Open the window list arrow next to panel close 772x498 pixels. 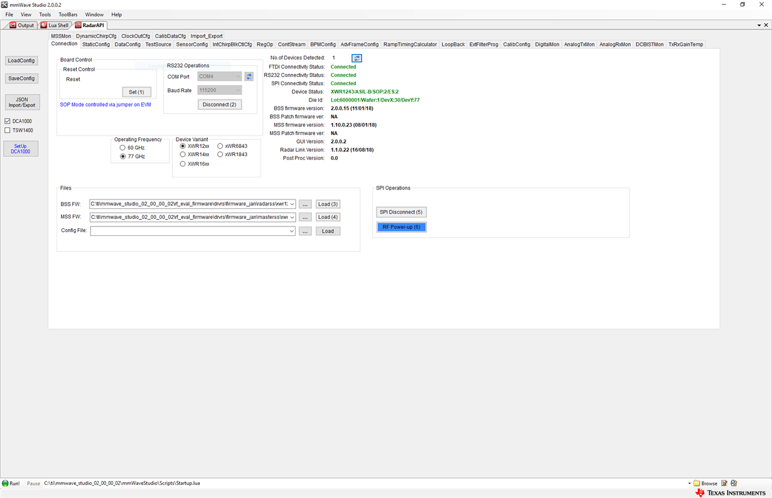click(758, 25)
